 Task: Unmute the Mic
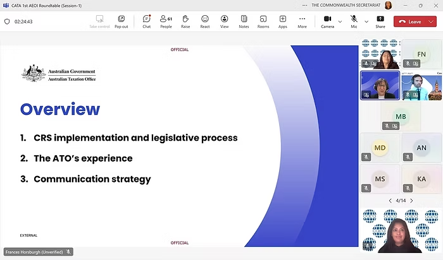pyautogui.click(x=354, y=21)
